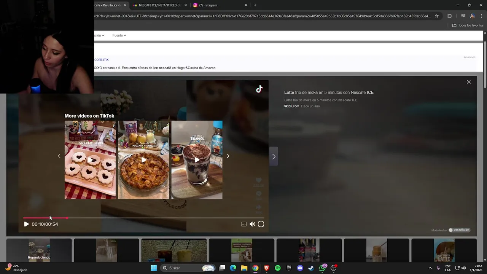The image size is (487, 274).
Task: Open File Explorer from taskbar
Action: click(244, 268)
